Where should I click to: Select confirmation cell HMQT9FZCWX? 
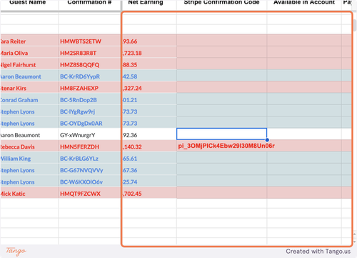coord(89,192)
